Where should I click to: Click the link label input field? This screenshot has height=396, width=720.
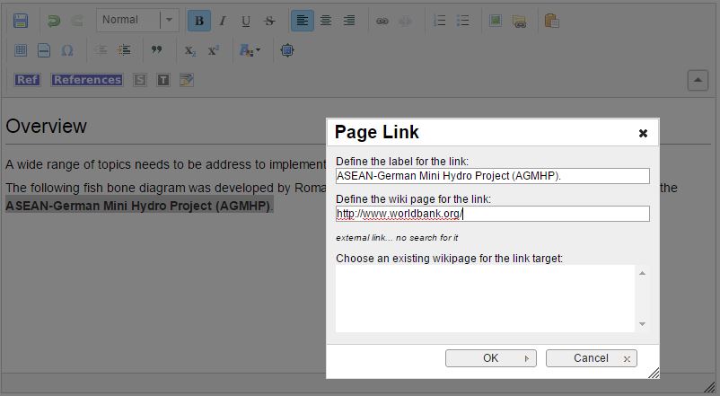[492, 176]
